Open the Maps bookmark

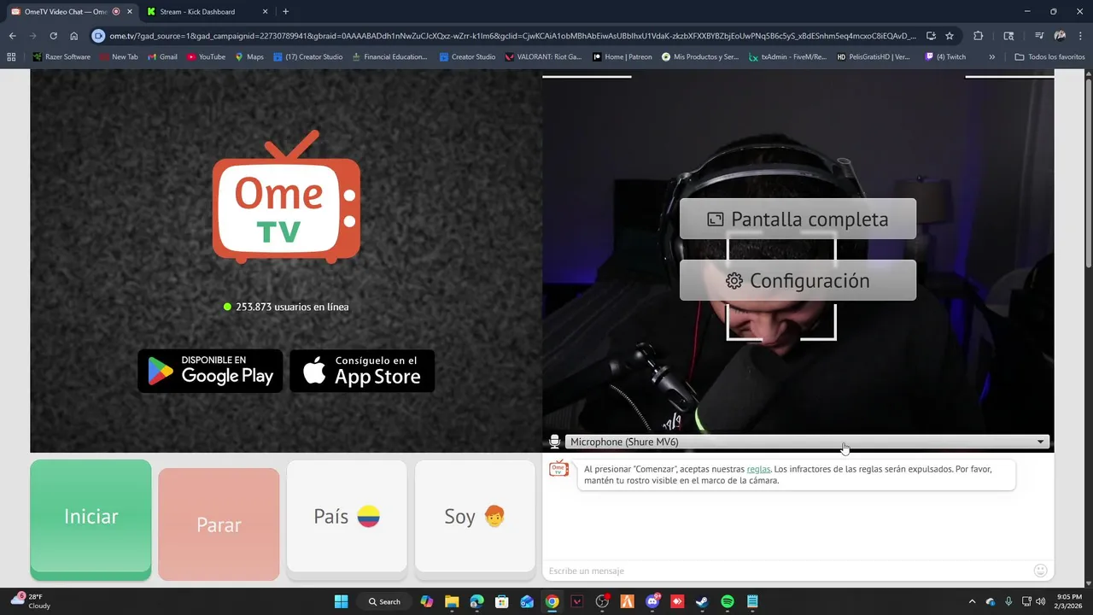248,57
